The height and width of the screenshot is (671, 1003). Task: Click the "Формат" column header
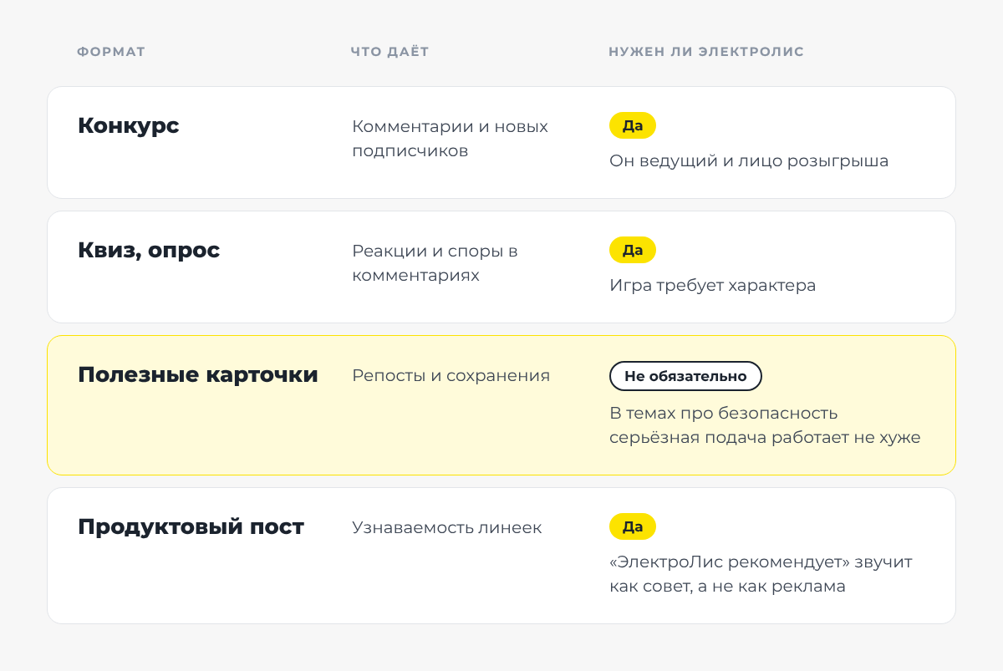pos(111,52)
